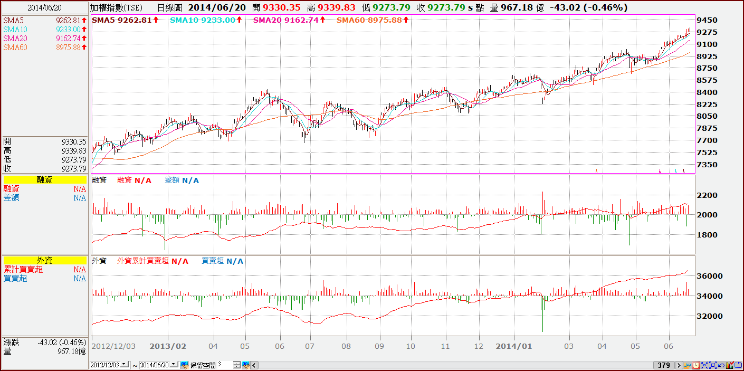Click the 379 bar-count button
This screenshot has width=744, height=371.
(x=664, y=365)
